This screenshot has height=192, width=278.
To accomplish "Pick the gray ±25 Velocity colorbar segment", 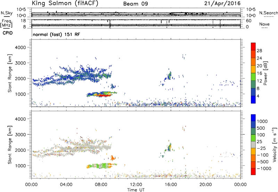I will pyautogui.click(x=253, y=145).
